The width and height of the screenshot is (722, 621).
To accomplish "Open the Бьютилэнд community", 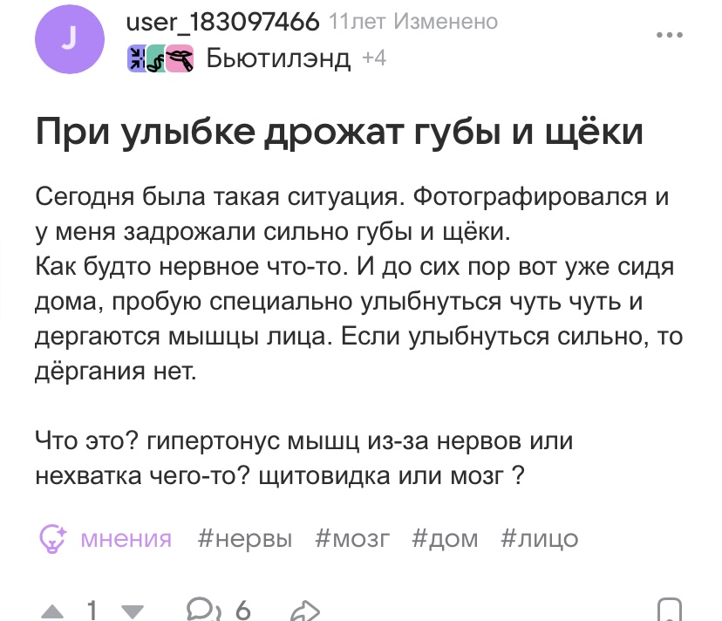I will pyautogui.click(x=278, y=58).
